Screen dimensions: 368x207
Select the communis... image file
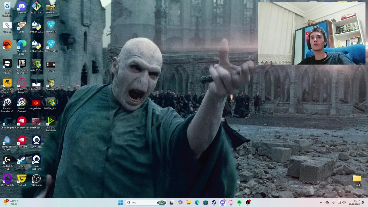coord(51,8)
